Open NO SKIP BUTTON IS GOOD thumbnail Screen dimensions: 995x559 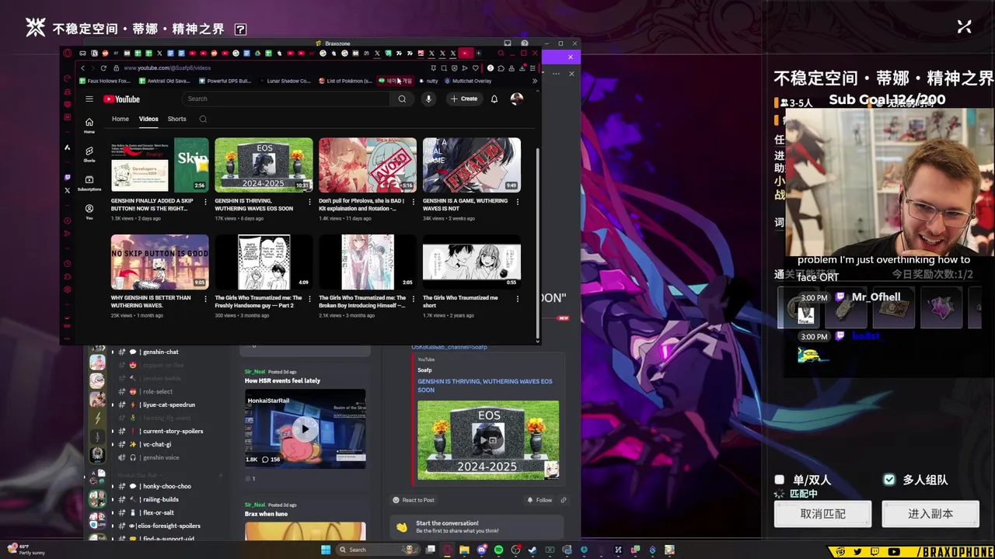click(x=160, y=262)
